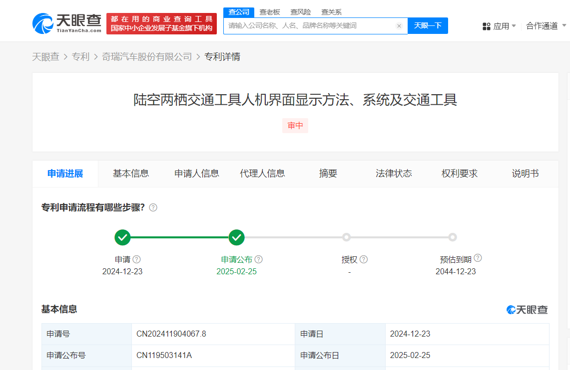Click the apps grid icon beside 应用

[x=487, y=26]
